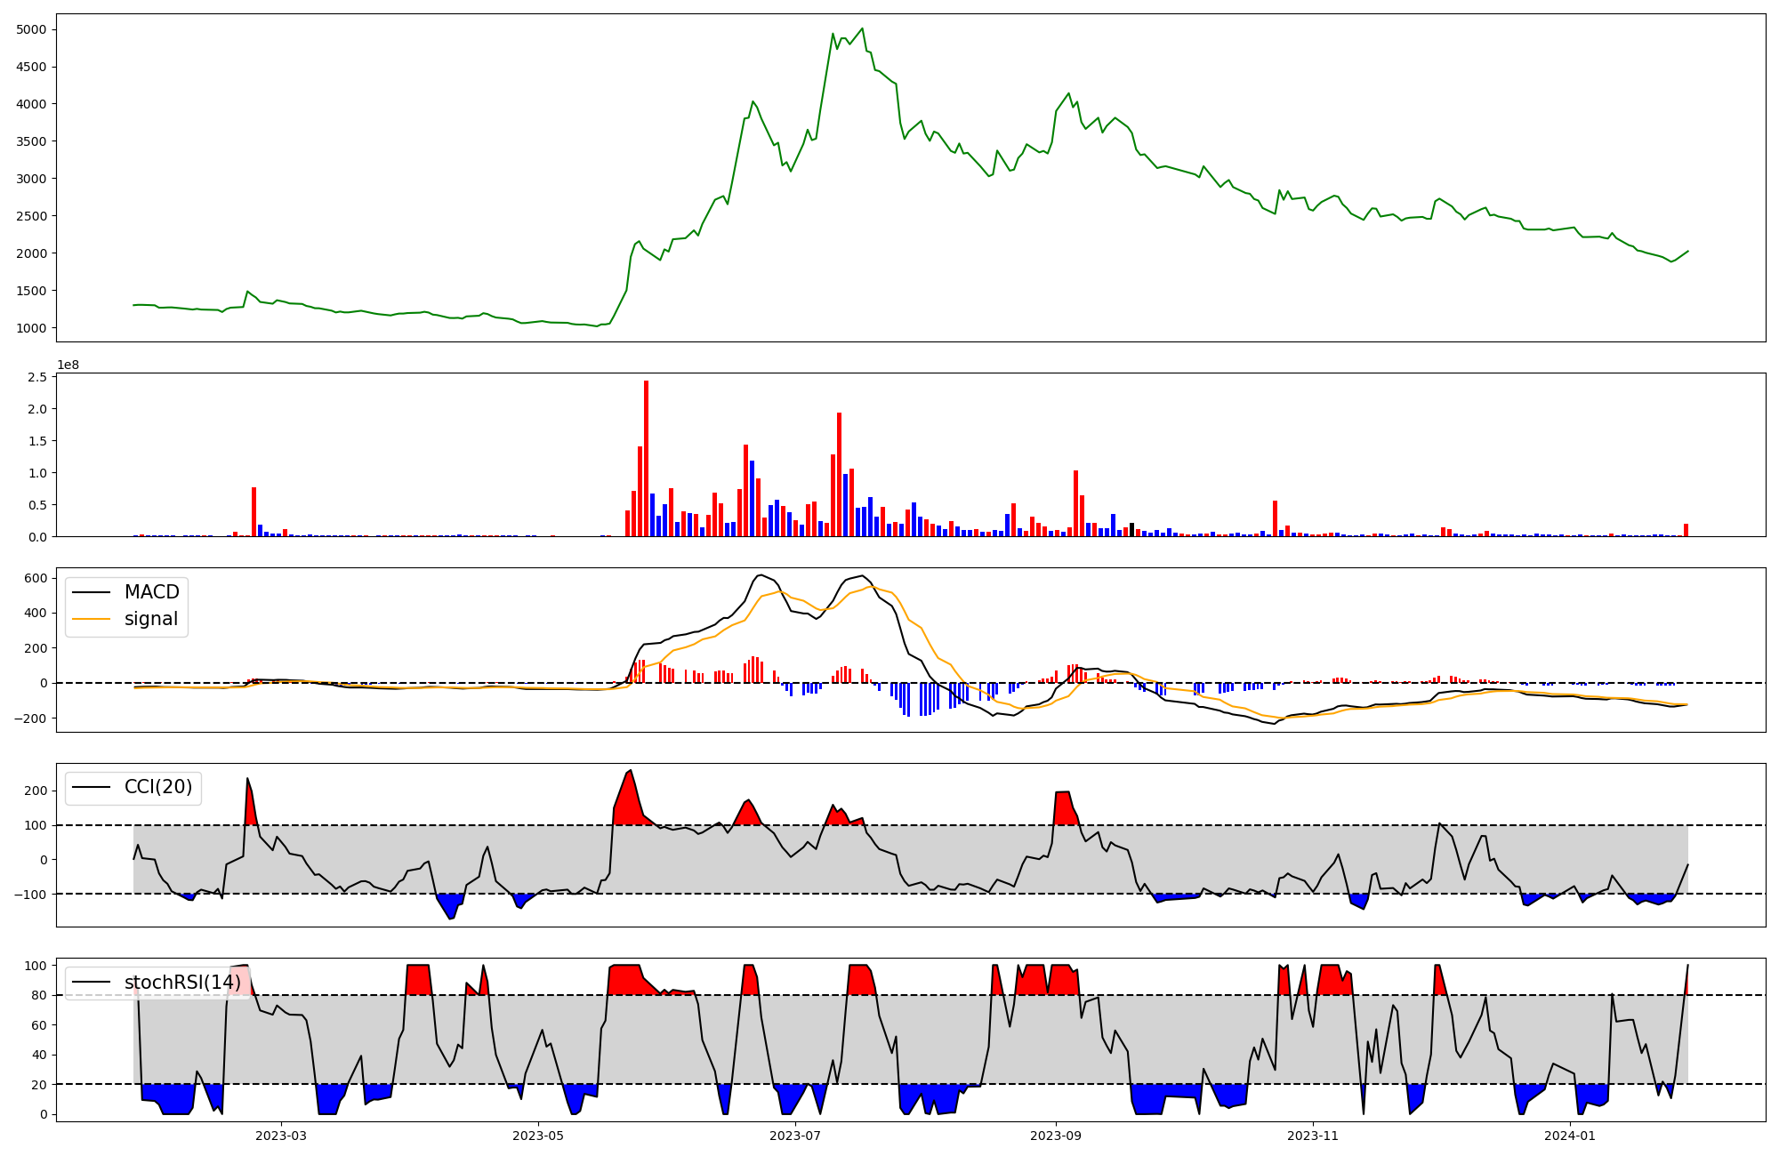1779x1156 pixels.
Task: Click the 2023-05 x-axis date label
Action: click(537, 1136)
